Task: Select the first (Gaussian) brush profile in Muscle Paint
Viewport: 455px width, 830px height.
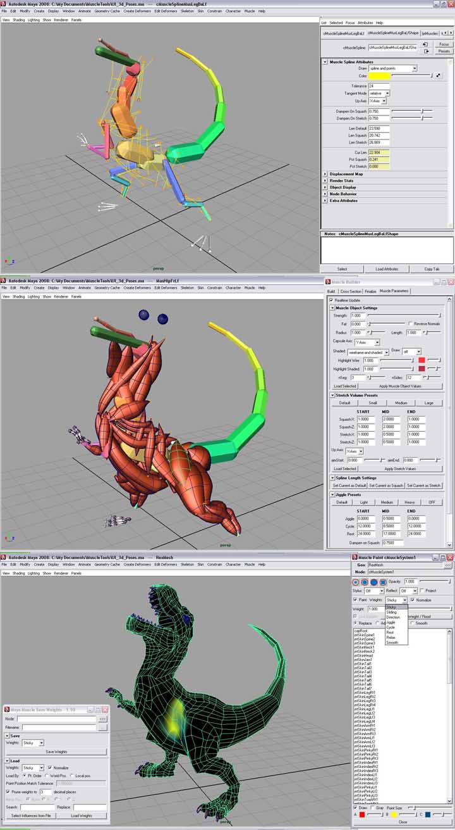Action: pos(356,581)
